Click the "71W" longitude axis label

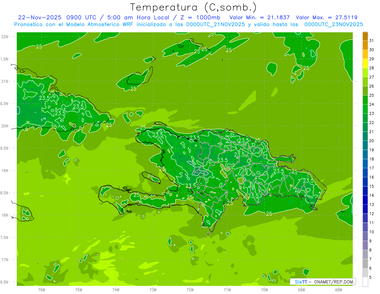coord(227,290)
